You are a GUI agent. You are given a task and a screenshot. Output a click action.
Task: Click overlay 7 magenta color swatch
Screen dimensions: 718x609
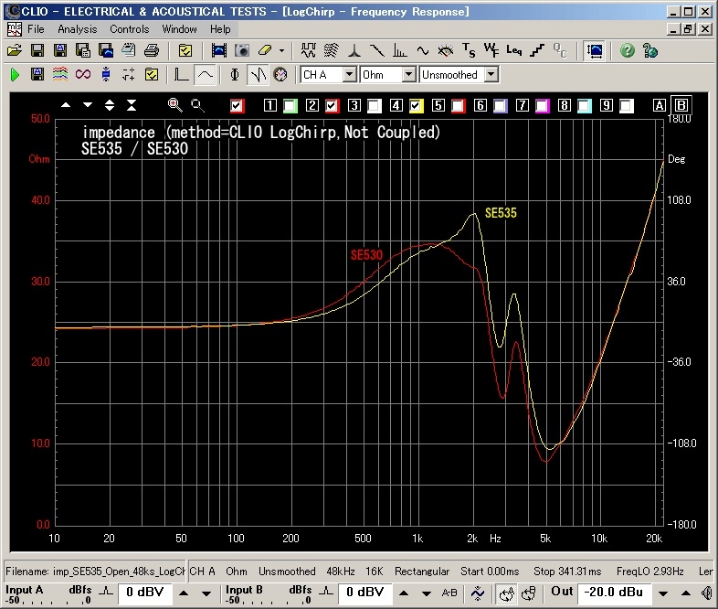(x=542, y=105)
